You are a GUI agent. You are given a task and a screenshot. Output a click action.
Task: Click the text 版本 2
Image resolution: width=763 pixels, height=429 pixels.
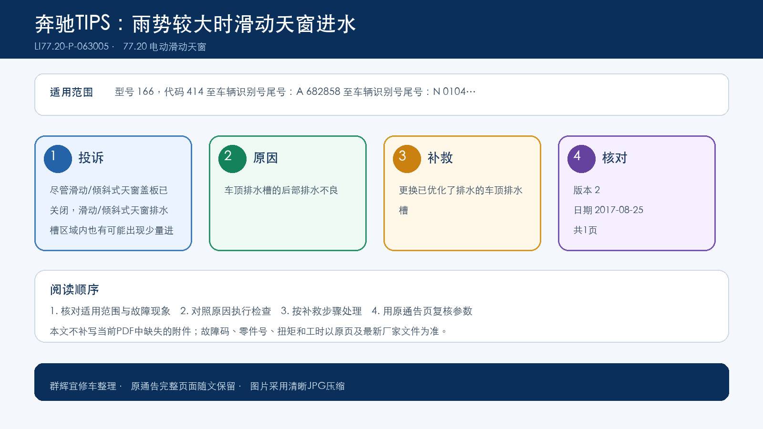pos(587,190)
